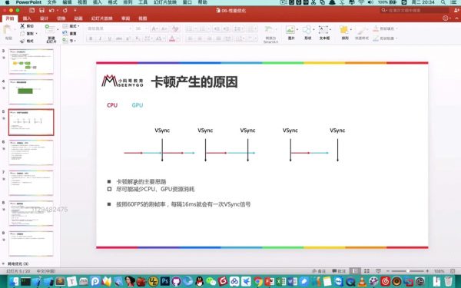This screenshot has height=288, width=461.
Task: Open Photoshop from the Dock
Action: 165,281
